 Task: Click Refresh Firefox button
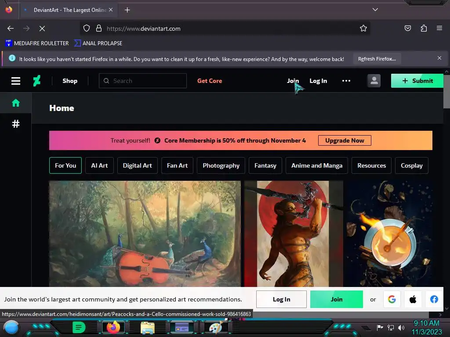(x=377, y=59)
